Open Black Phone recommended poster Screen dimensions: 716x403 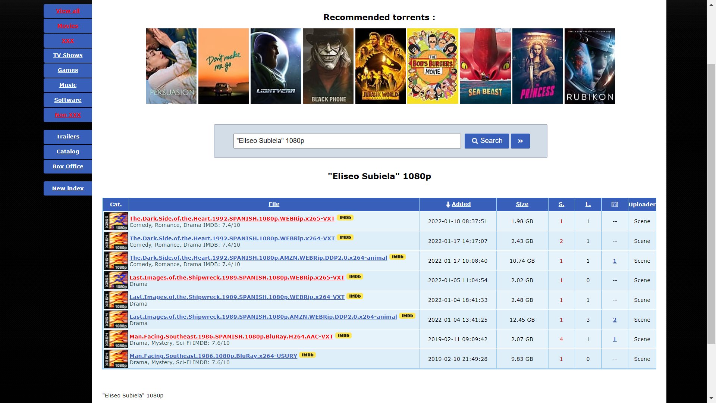[328, 66]
